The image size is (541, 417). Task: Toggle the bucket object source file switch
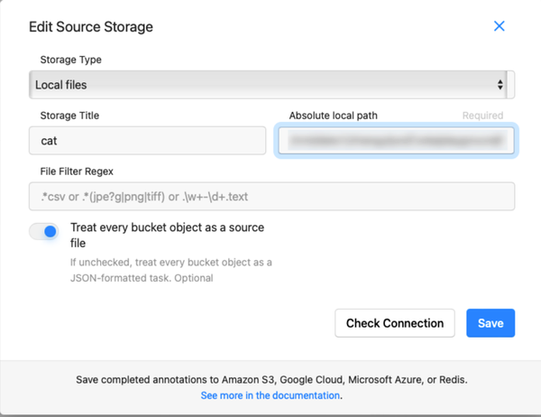click(43, 231)
